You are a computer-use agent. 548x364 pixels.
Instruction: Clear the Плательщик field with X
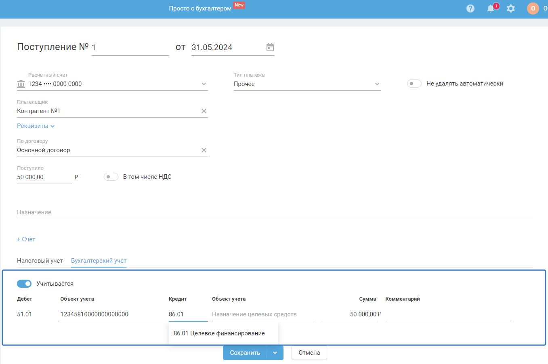(204, 111)
